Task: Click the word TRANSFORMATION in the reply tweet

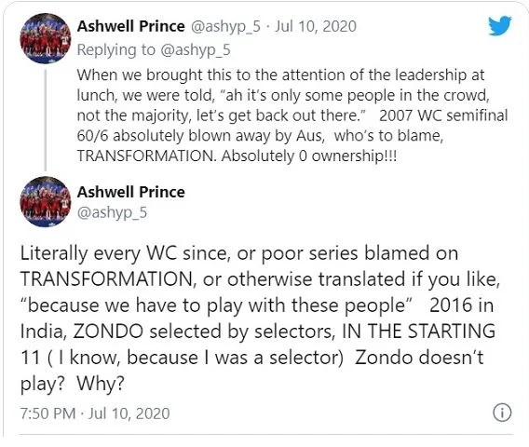Action: click(145, 156)
